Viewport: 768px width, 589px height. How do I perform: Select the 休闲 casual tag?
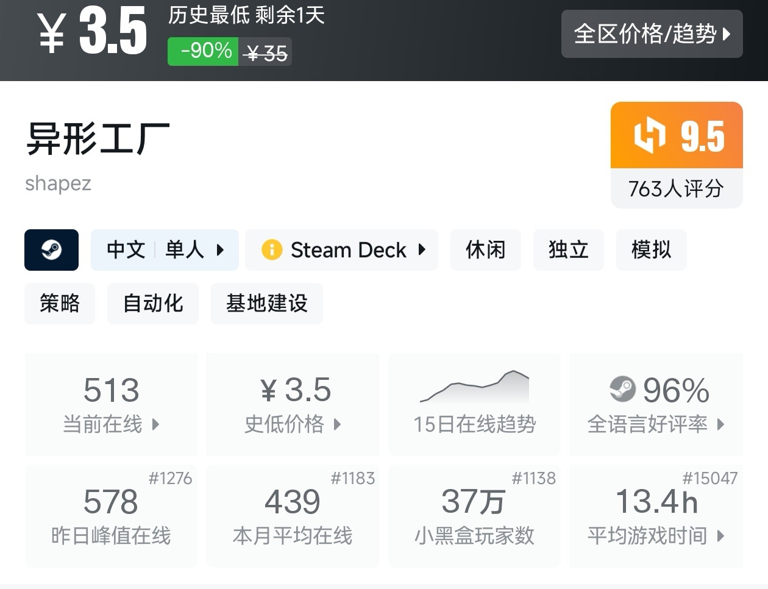click(485, 250)
